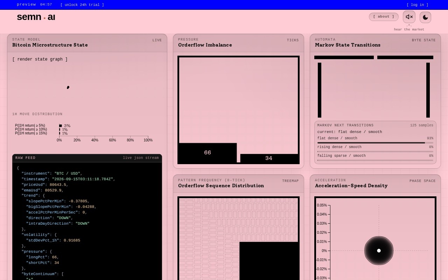Click the large black treemap block
This screenshot has height=280, width=448.
coord(269,261)
